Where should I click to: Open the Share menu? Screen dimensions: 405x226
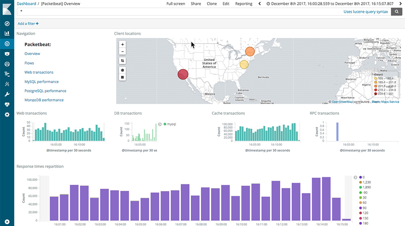(196, 4)
